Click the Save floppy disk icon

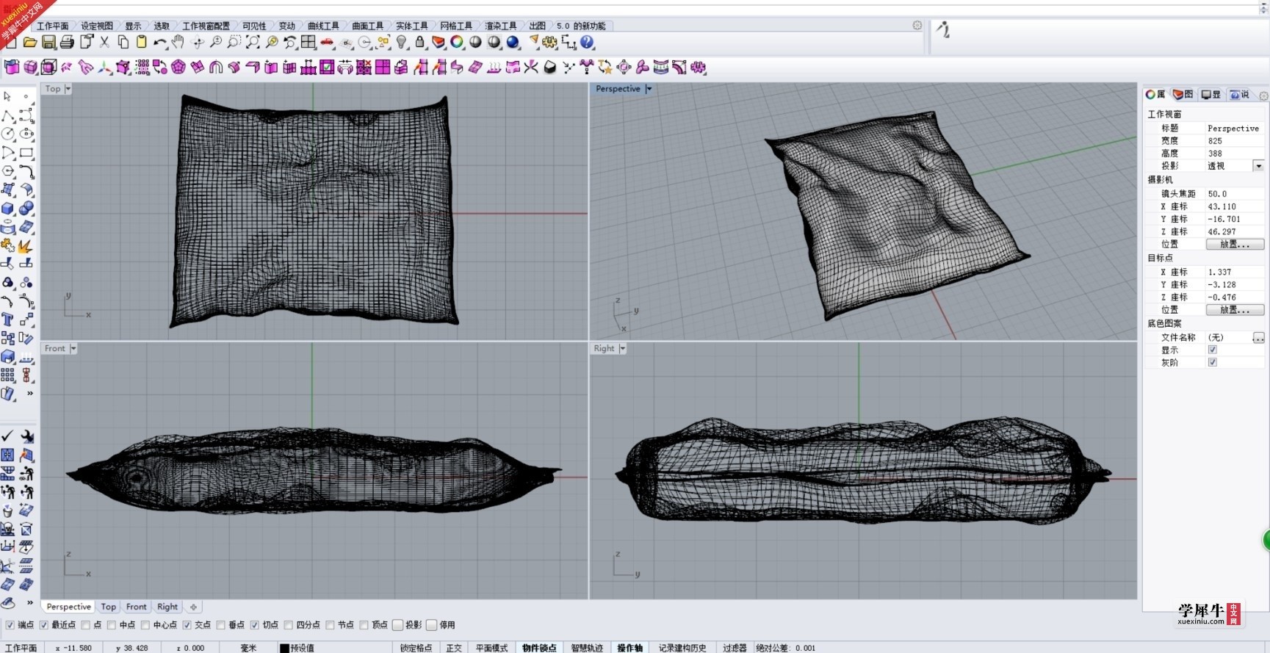[48, 43]
